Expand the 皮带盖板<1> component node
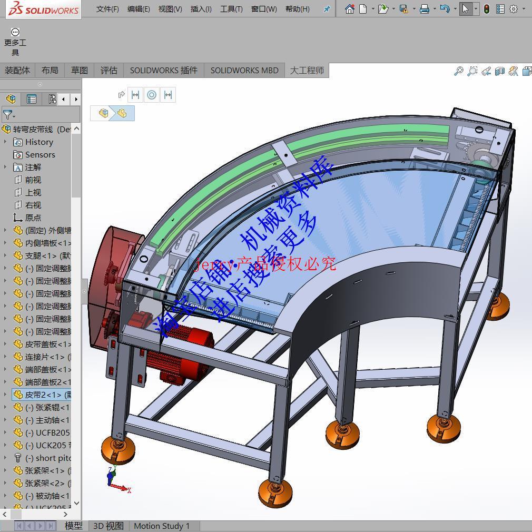Screen dimensions: 532x532 click(5, 344)
